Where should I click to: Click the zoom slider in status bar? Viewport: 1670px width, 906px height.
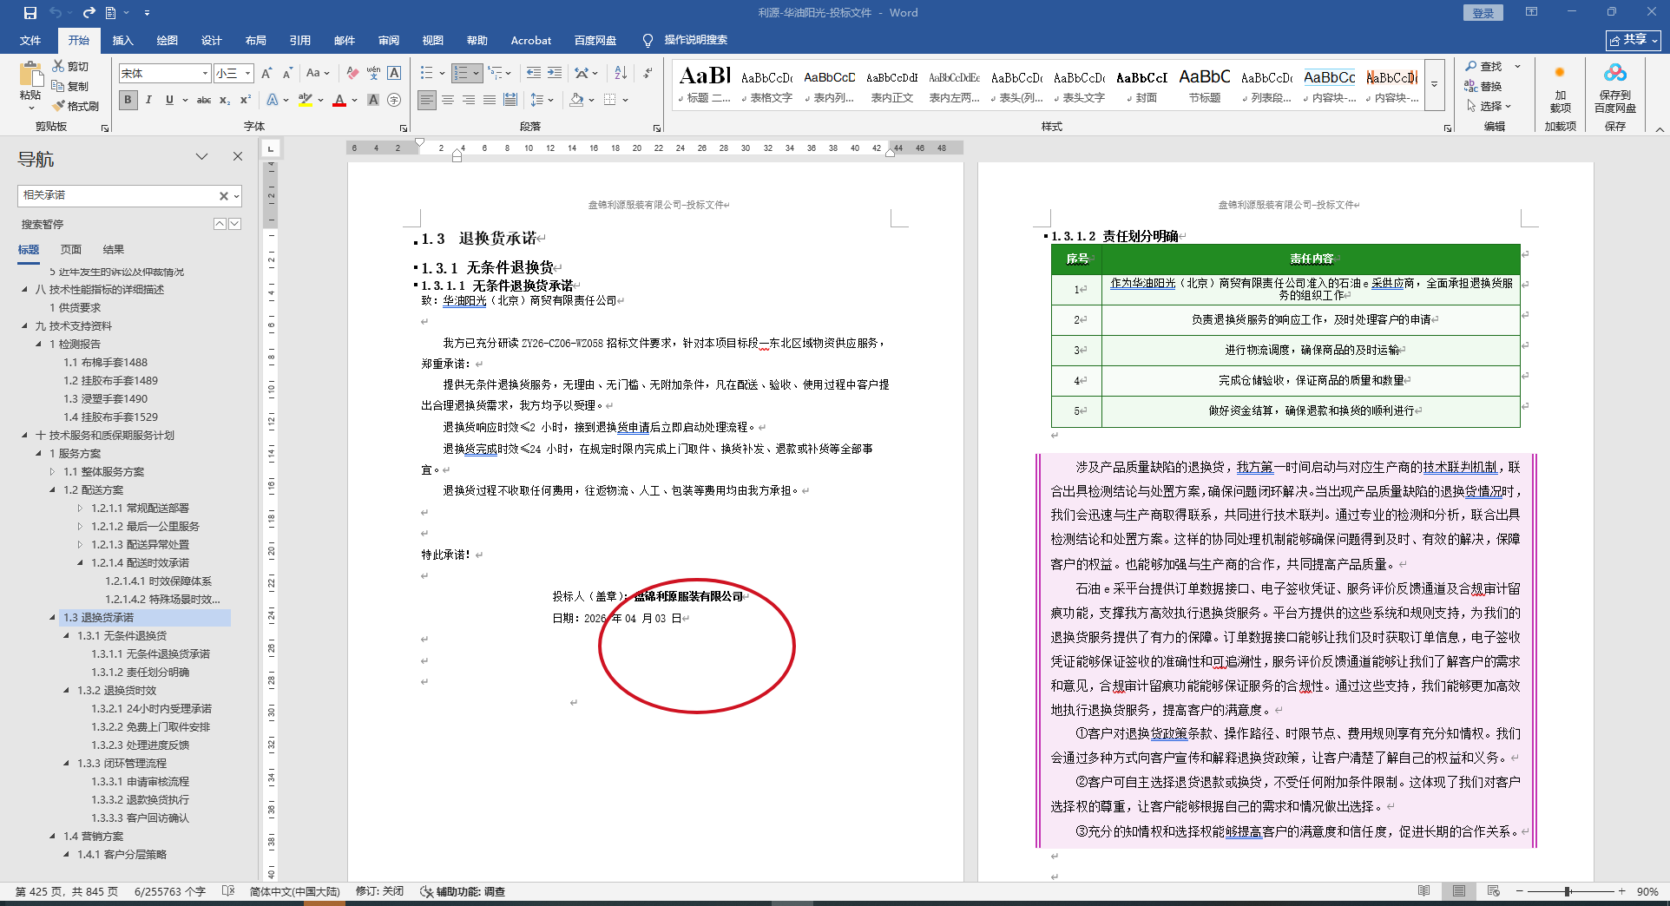coord(1568,891)
